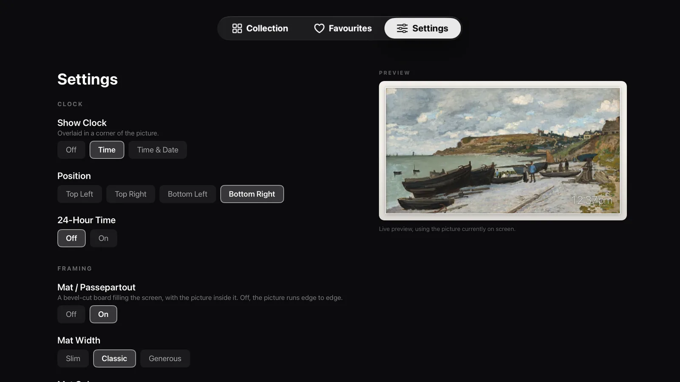Click the beach painting preview image

tap(503, 151)
